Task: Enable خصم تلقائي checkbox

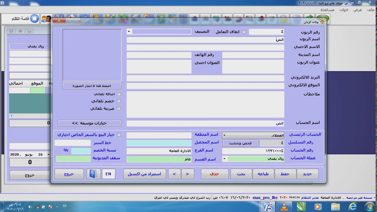Action: click(119, 101)
